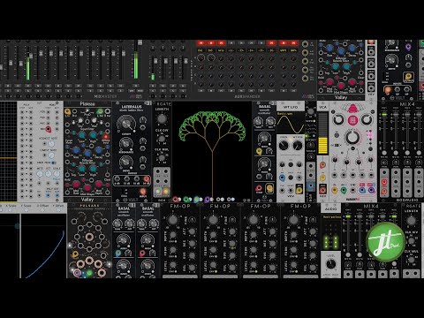Click the LEVEL knob on the first FM-OP
The image size is (424, 318).
pyautogui.click(x=173, y=266)
